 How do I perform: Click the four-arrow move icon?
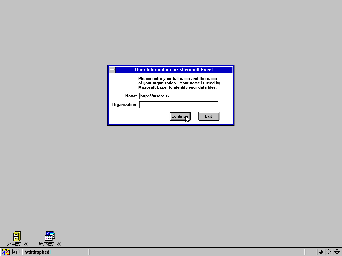(x=337, y=252)
